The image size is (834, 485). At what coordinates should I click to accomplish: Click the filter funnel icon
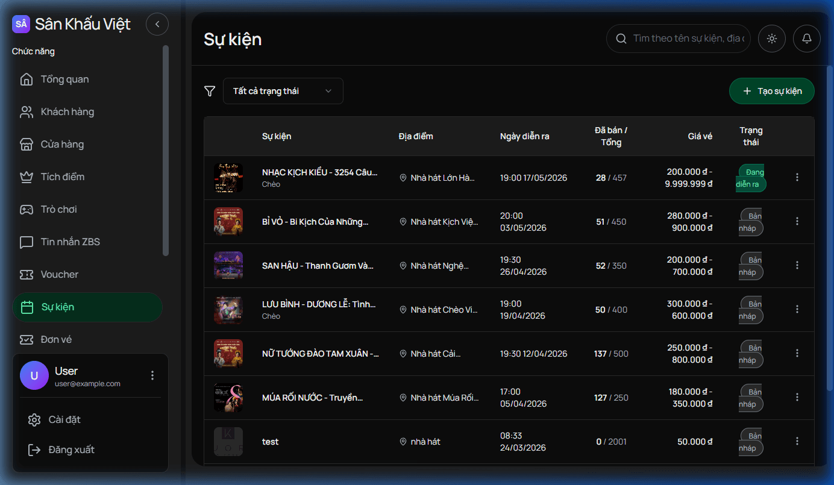tap(210, 91)
